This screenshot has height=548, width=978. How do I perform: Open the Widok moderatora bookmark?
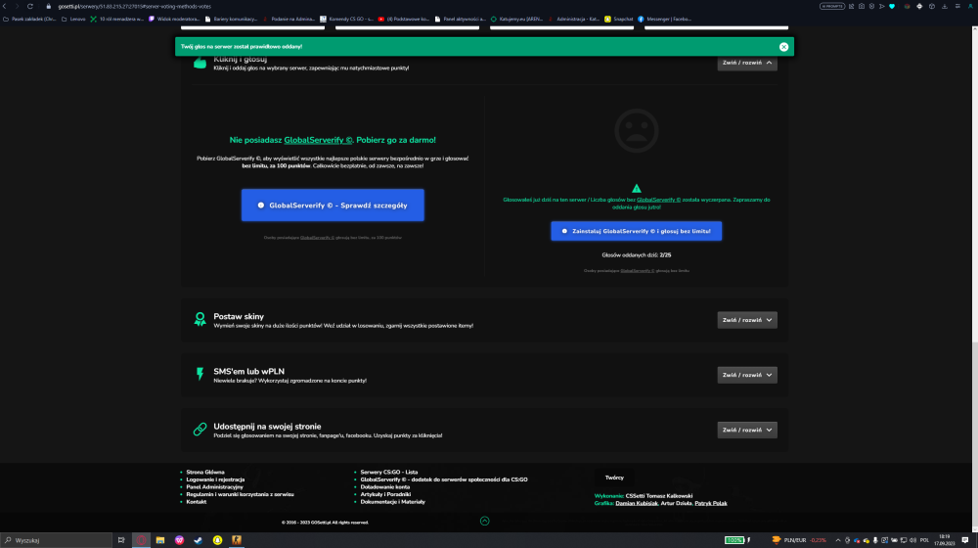(x=174, y=20)
